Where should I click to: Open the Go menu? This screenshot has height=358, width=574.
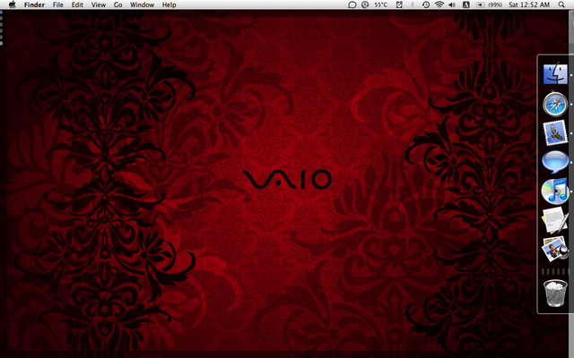coord(117,4)
